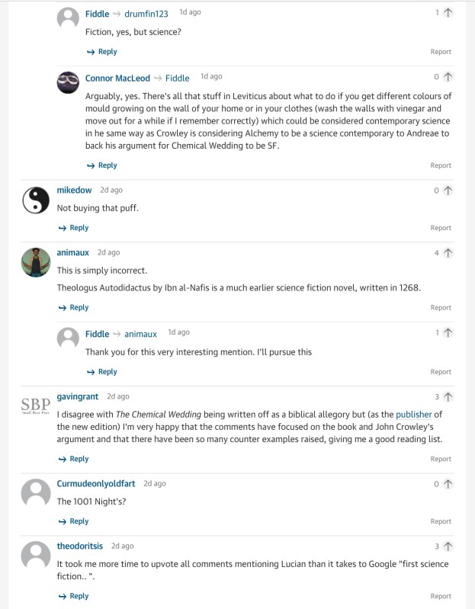Click mikedow's yin-yang avatar
Viewport: 475px width, 609px height.
[x=35, y=200]
